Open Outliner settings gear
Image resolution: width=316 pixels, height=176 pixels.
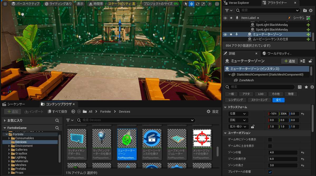[311, 10]
